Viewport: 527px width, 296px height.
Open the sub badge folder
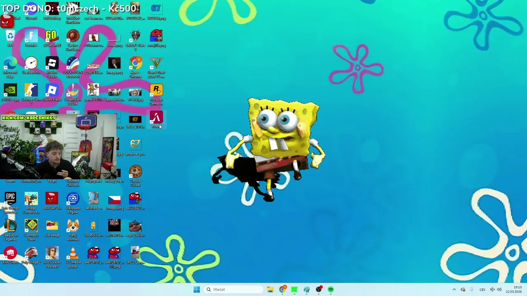(x=52, y=229)
